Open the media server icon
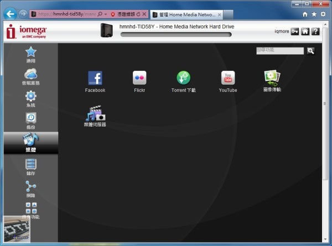Viewport: 332px width, 246px height. click(x=95, y=116)
